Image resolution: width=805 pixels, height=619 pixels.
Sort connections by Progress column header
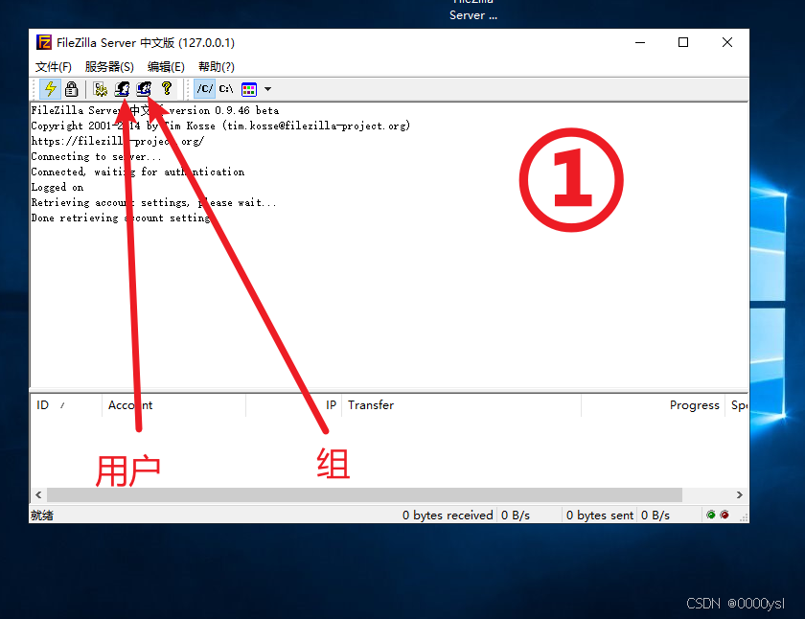click(653, 405)
